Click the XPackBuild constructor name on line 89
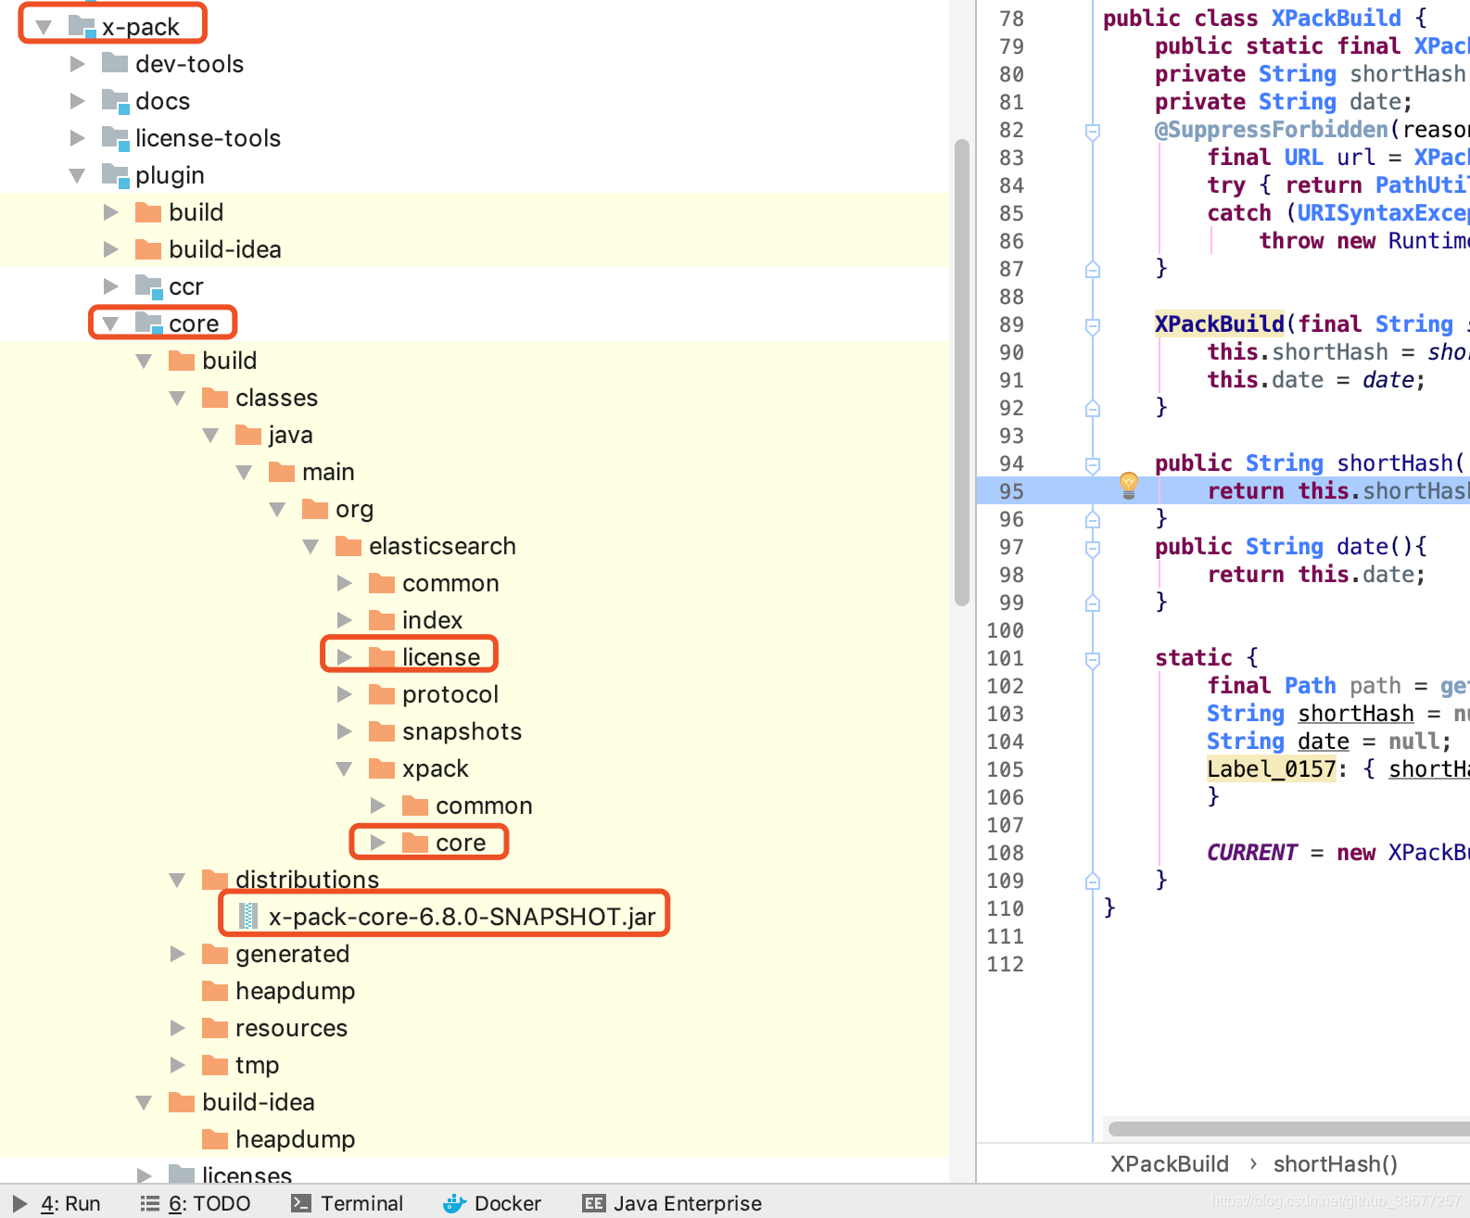 click(1219, 324)
